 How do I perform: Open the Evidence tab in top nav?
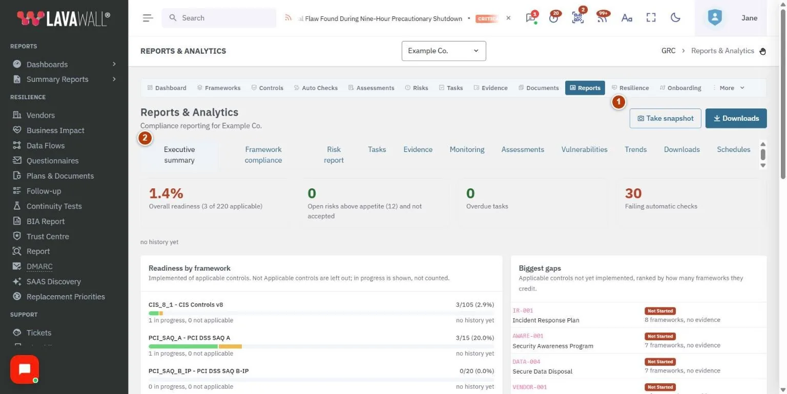[491, 88]
